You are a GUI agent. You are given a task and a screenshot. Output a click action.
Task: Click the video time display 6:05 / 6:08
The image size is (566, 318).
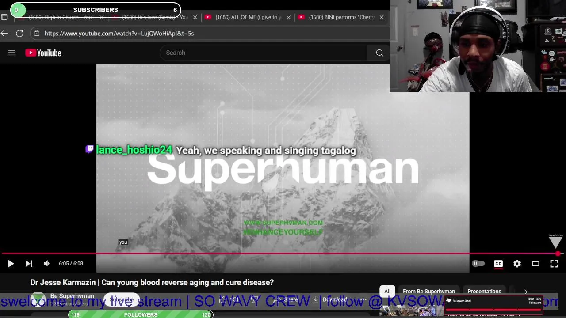tap(71, 264)
